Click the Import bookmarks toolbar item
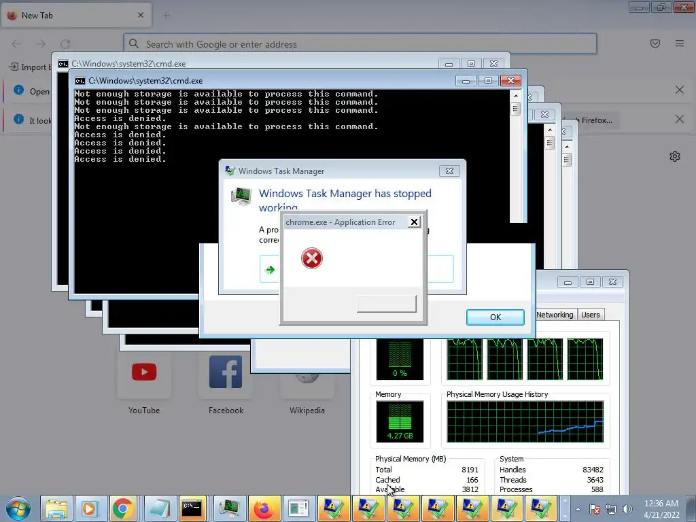 pyautogui.click(x=29, y=67)
